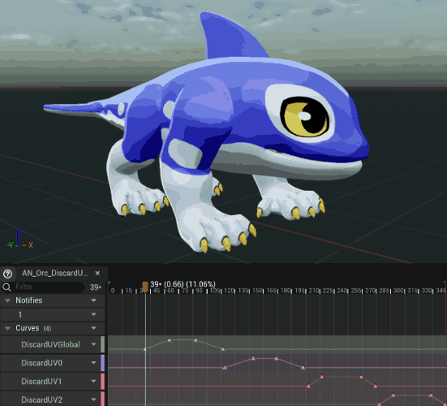
Task: Open the help question mark icon
Action: [x=7, y=274]
